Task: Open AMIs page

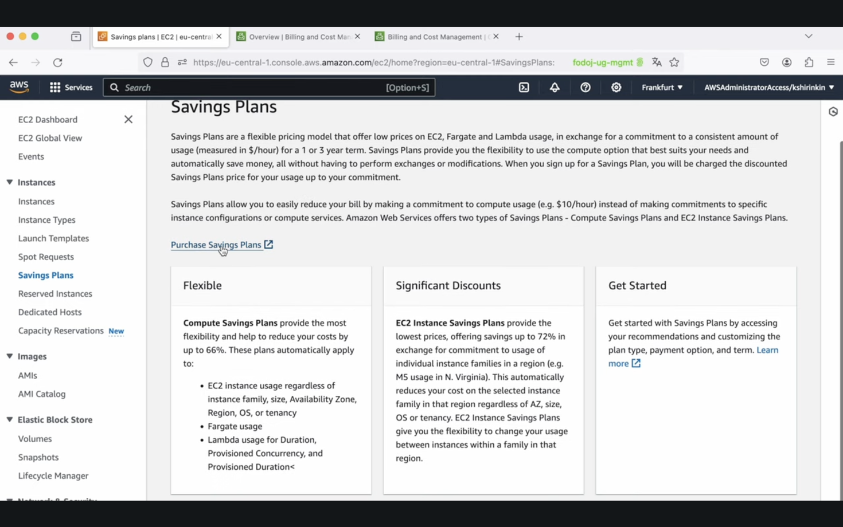Action: [x=28, y=375]
